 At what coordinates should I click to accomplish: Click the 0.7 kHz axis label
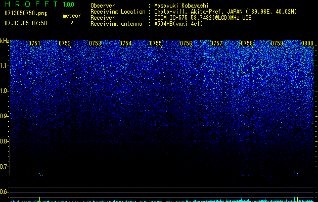[x=4, y=167]
